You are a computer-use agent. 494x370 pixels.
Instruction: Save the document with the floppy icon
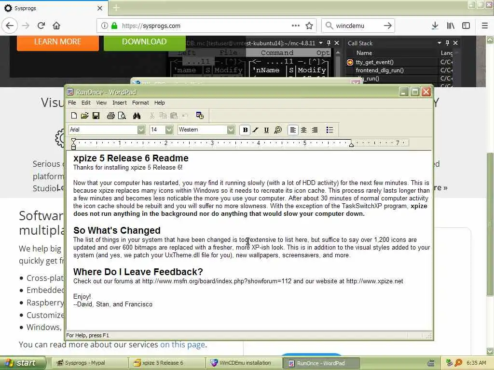96,116
